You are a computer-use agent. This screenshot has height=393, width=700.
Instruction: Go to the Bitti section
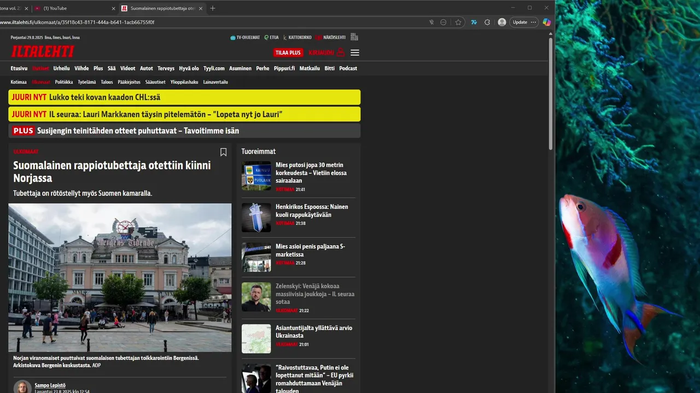coord(329,68)
